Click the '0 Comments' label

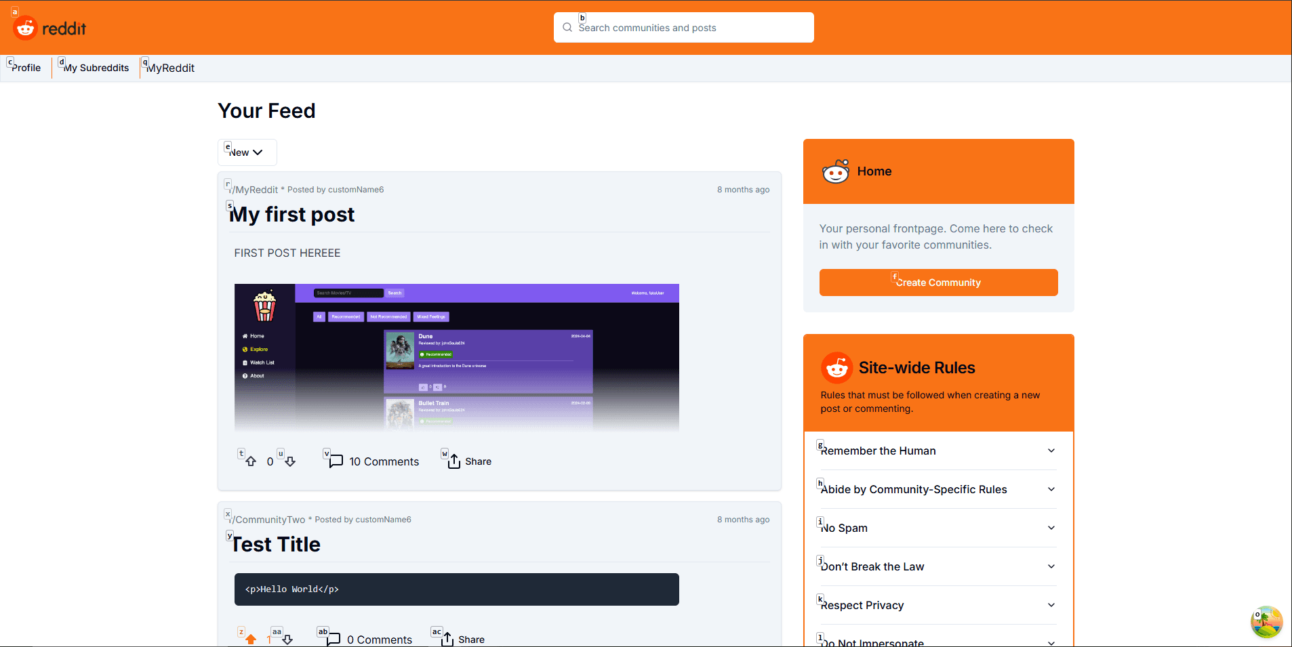click(380, 640)
